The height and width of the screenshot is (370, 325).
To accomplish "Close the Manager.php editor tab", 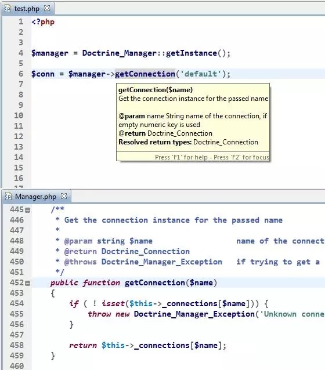I will tap(64, 196).
